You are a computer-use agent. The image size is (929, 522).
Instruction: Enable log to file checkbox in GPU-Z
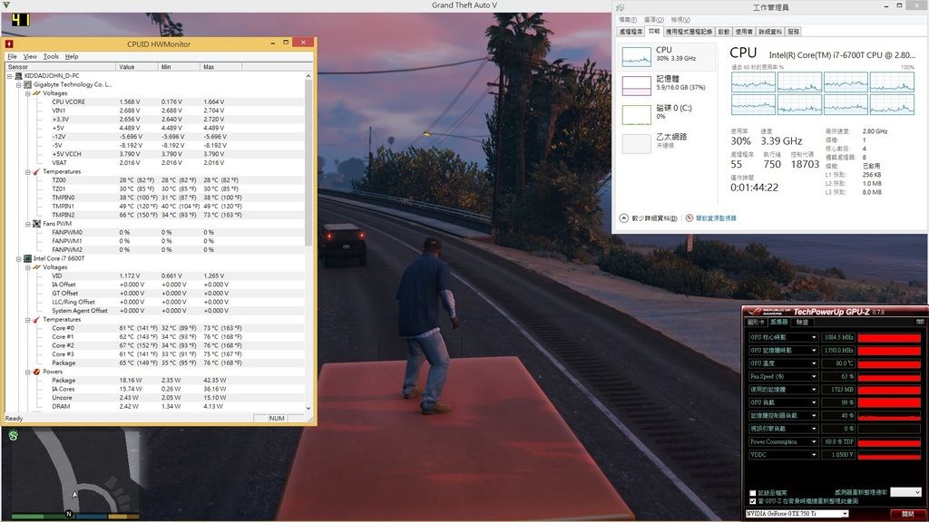pyautogui.click(x=752, y=492)
